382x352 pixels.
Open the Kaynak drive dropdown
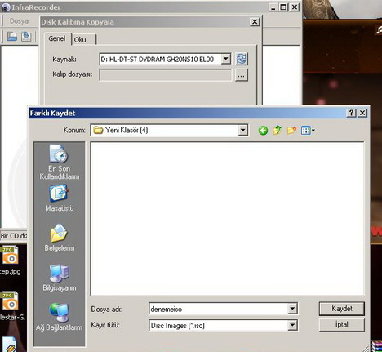pyautogui.click(x=226, y=59)
